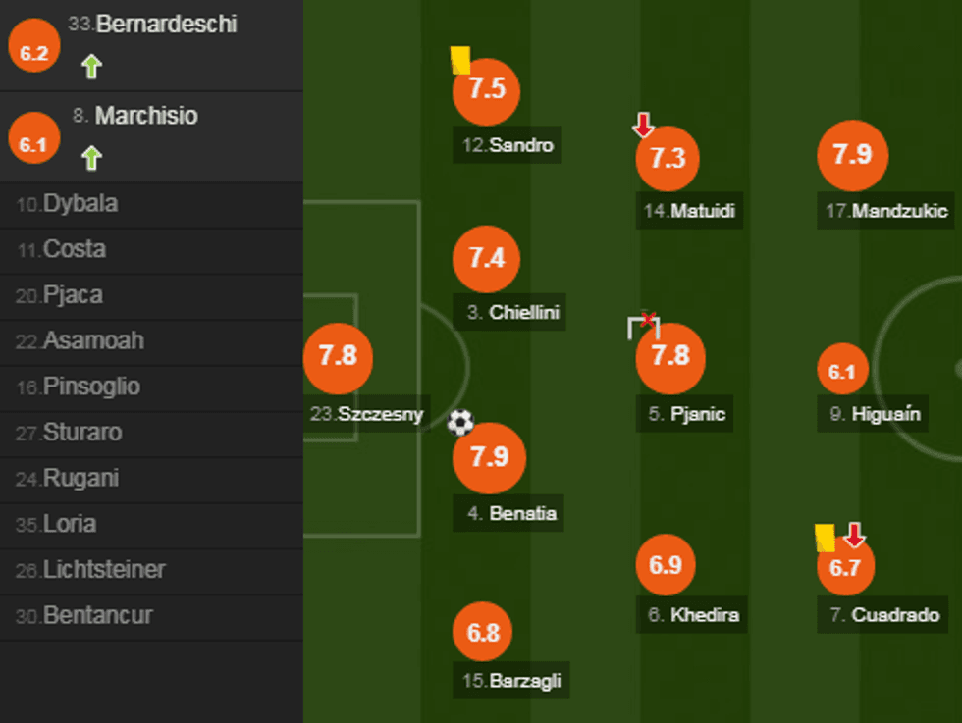Click Marchisio's green substitution arrow
This screenshot has height=723, width=962.
(x=91, y=157)
